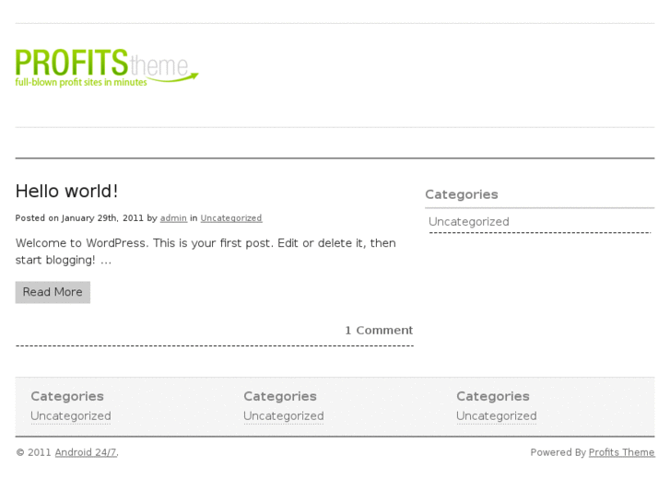The height and width of the screenshot is (502, 670).
Task: Click the sidebar Categories heading
Action: point(461,194)
